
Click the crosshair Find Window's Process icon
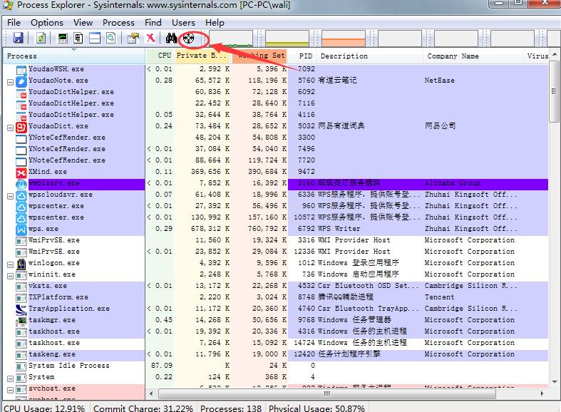189,38
